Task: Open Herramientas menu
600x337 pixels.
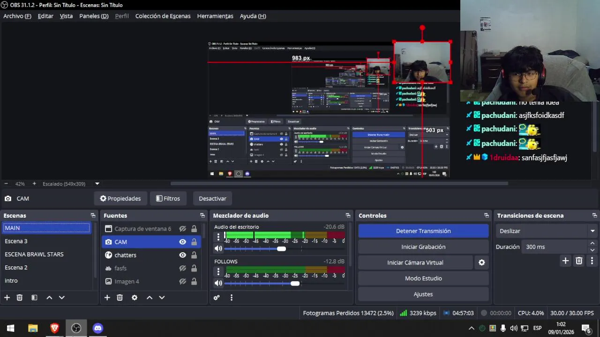Action: (x=215, y=16)
